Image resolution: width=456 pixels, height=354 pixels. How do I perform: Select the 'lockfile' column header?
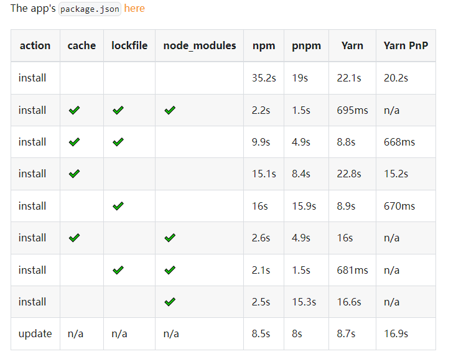[129, 45]
